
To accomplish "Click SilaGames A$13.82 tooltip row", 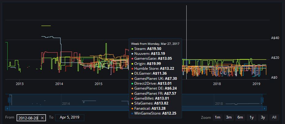I will tap(150, 103).
